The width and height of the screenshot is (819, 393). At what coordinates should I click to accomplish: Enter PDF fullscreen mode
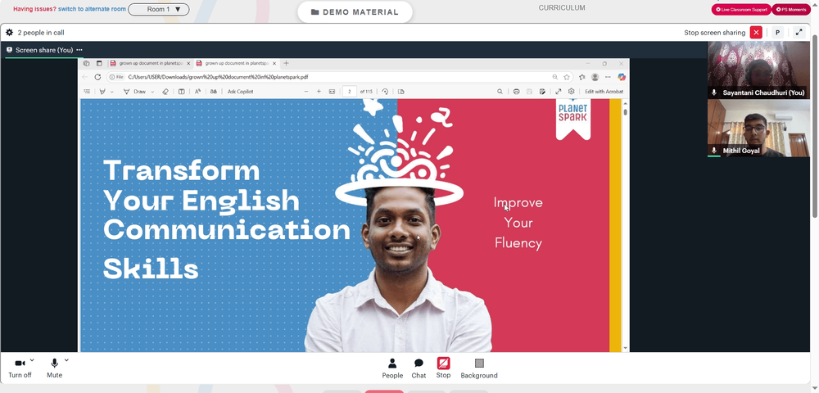click(558, 92)
